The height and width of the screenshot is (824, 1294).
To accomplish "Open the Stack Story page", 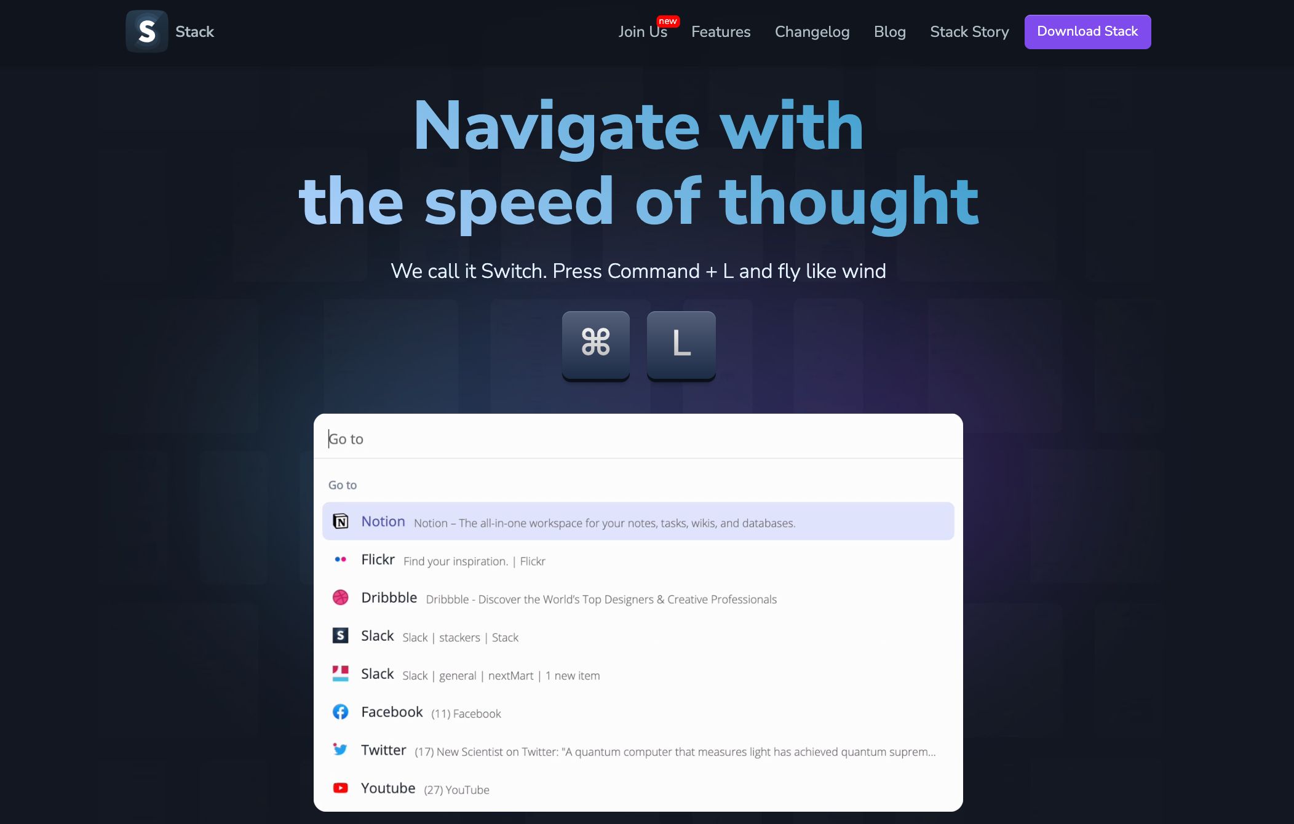I will pos(969,31).
